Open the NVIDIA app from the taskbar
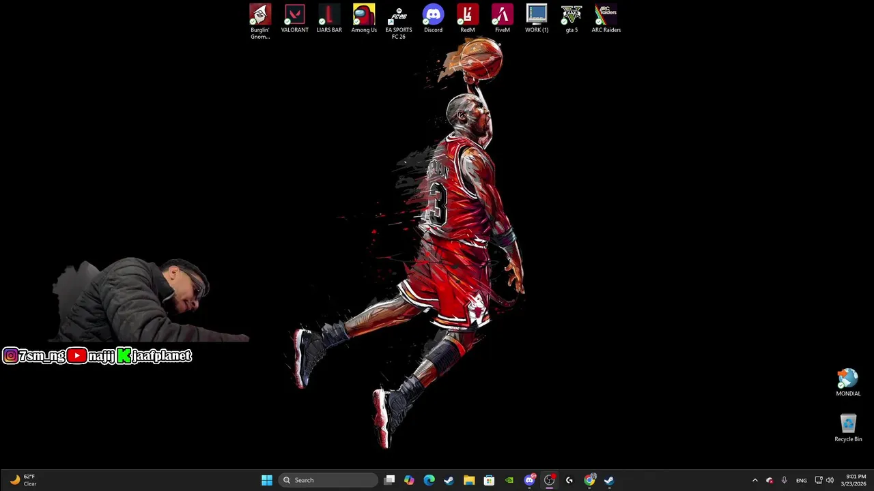This screenshot has width=874, height=491. pos(509,480)
